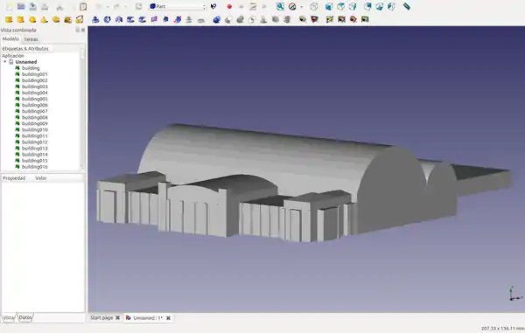
Task: Click the measure distance ruler icon
Action: click(407, 6)
